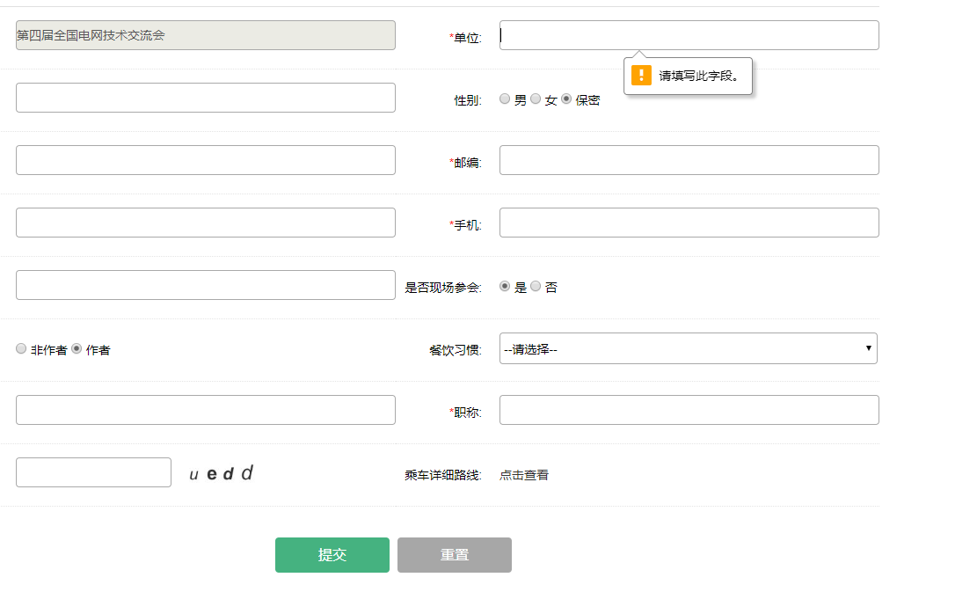Focus the 职称 input field

coord(689,410)
